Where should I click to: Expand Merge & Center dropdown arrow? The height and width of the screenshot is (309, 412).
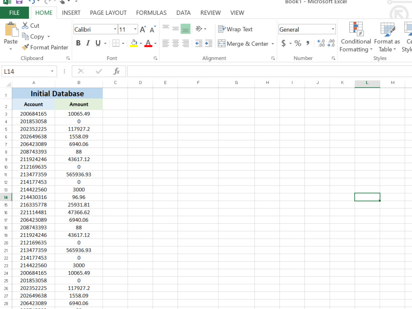coord(272,44)
